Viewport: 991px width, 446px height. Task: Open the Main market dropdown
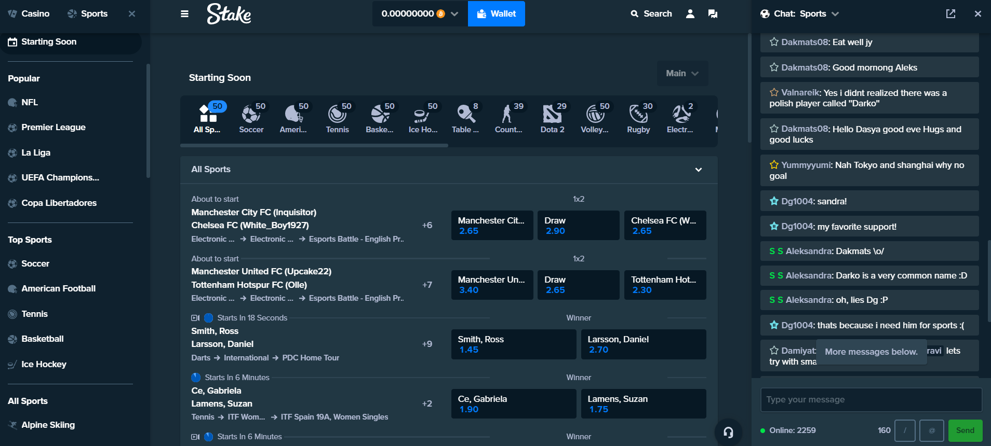click(682, 73)
